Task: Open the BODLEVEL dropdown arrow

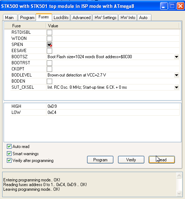Action: pos(176,75)
